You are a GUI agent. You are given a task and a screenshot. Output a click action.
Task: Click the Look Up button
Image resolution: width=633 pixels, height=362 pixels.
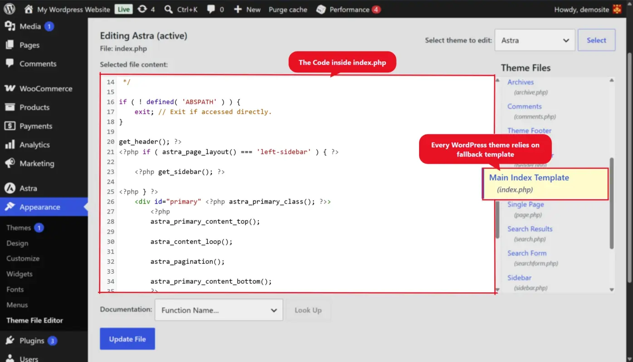[x=308, y=310]
